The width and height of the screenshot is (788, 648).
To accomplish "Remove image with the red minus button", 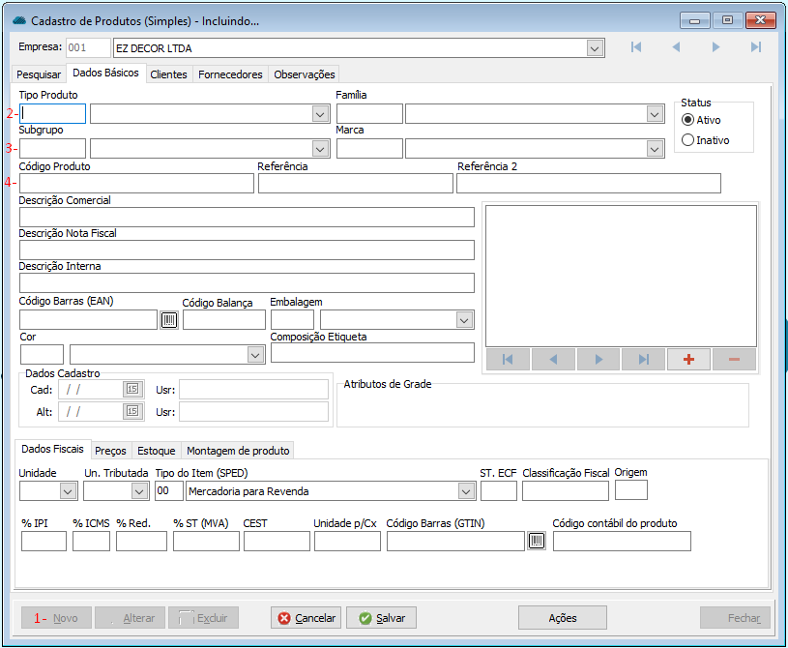I will point(734,359).
